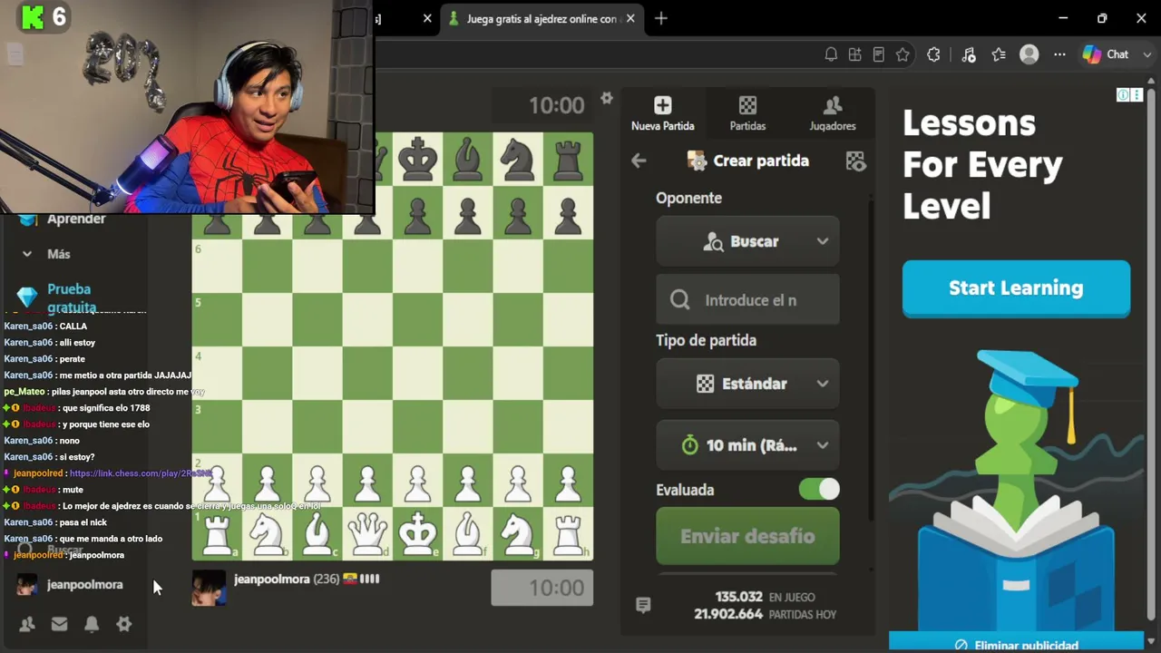Viewport: 1161px width, 653px height.
Task: Switch to the Nueva Partida tab
Action: (663, 114)
